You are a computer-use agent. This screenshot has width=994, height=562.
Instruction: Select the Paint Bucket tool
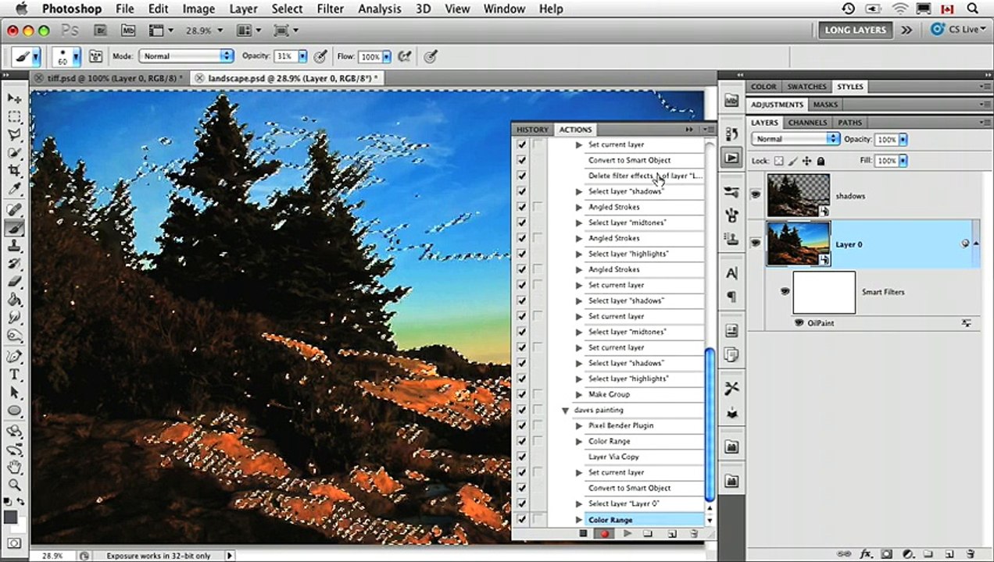pos(14,300)
